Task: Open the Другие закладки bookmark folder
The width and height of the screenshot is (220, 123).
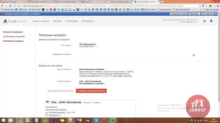Action: [211, 10]
